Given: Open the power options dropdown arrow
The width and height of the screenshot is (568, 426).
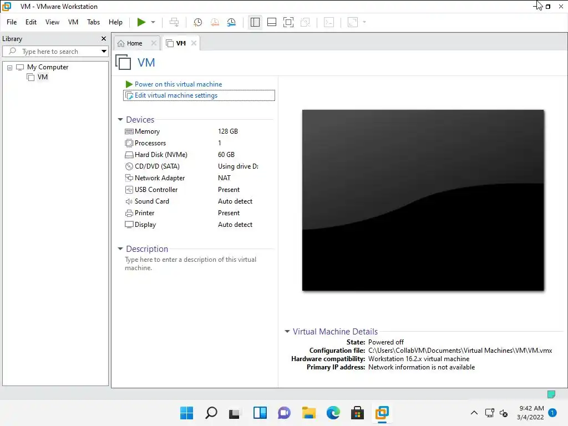Looking at the screenshot, I should point(153,22).
